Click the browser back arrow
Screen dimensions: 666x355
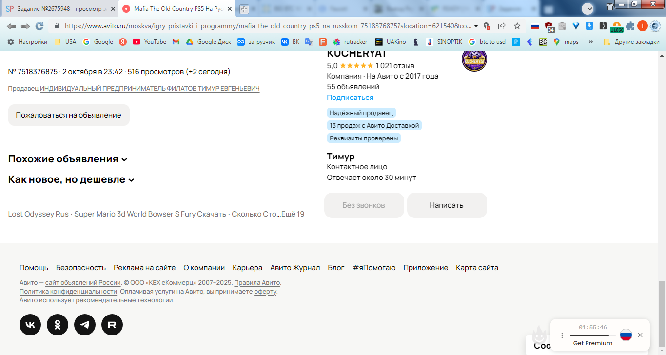pos(11,26)
